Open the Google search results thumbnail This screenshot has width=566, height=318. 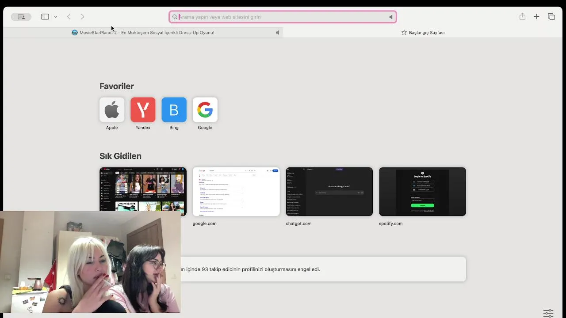tap(236, 192)
